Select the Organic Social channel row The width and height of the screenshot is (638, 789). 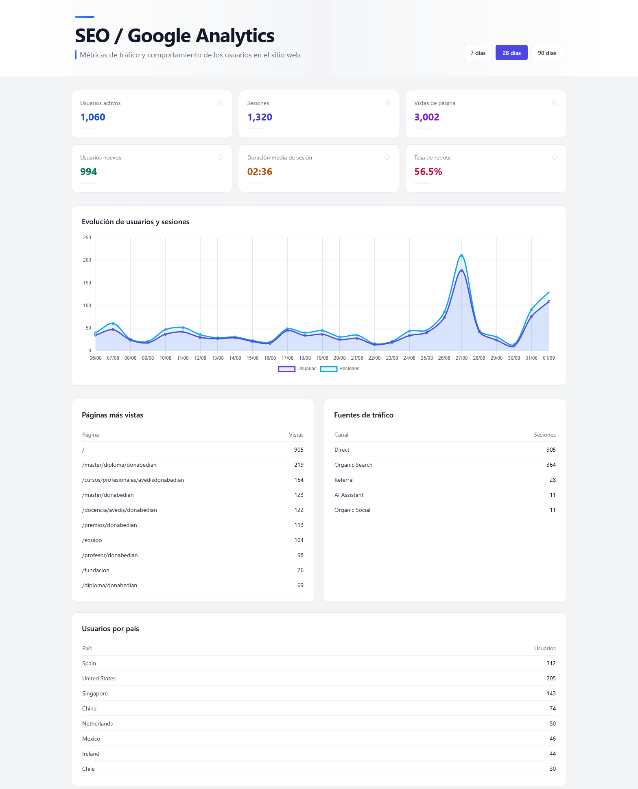coord(445,510)
